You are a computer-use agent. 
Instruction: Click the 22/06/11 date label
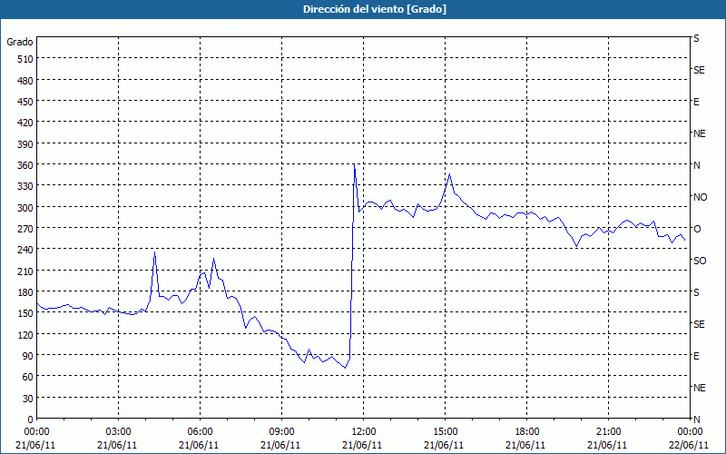click(x=690, y=445)
